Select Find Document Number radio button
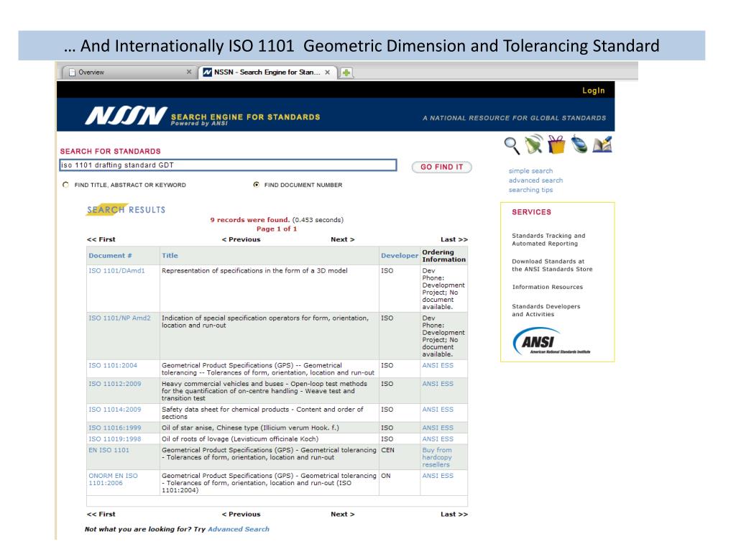This screenshot has width=736, height=552. point(257,185)
